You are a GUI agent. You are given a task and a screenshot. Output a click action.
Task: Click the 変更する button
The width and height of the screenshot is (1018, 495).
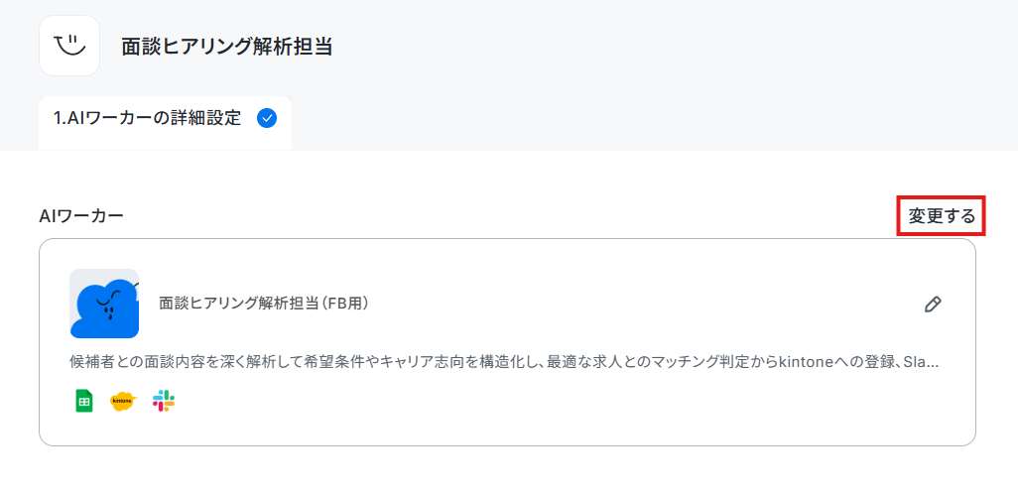(942, 216)
